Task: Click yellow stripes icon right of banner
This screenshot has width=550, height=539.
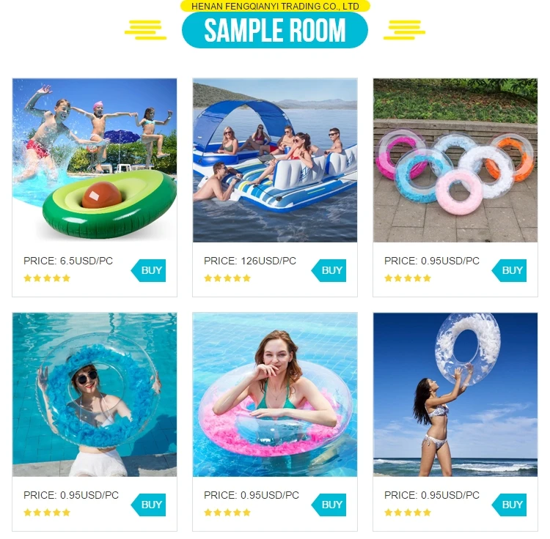Action: 404,30
